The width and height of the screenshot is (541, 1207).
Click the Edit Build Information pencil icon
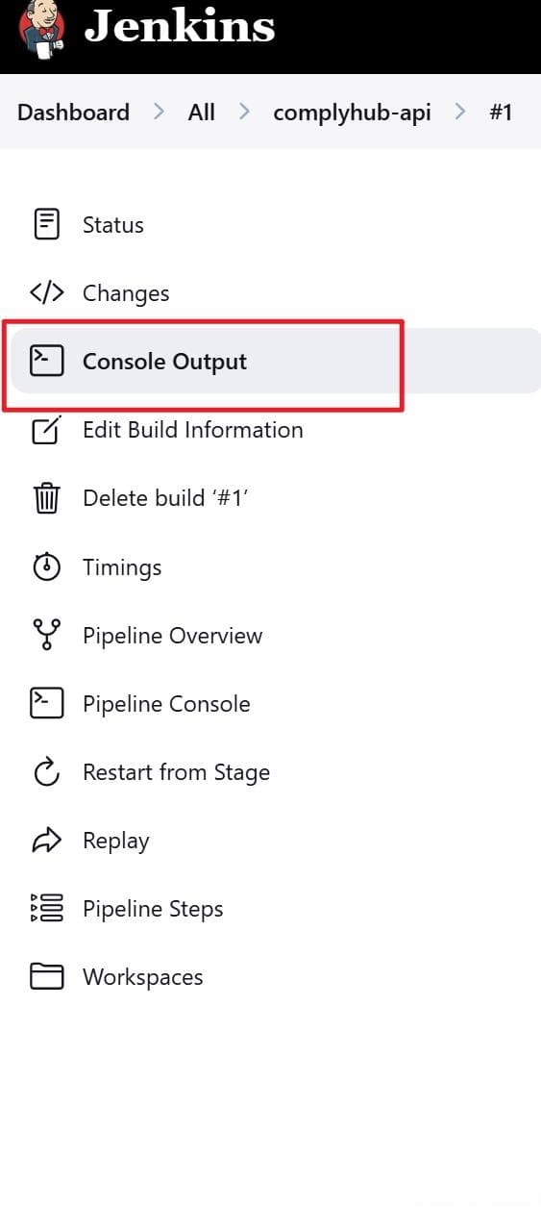coord(47,429)
